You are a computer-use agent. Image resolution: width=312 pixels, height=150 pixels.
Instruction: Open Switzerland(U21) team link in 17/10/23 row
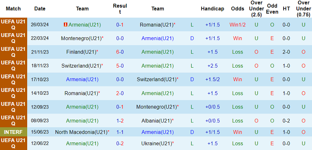(156, 80)
